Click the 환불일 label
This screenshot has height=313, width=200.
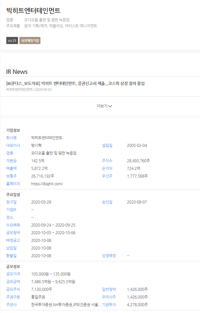click(x=11, y=256)
